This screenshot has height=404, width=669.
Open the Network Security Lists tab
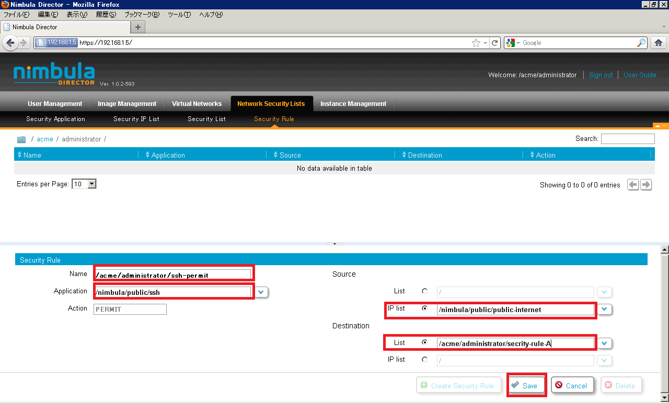tap(271, 104)
